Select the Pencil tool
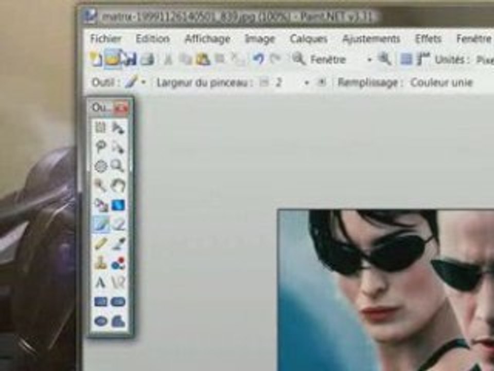 [101, 244]
